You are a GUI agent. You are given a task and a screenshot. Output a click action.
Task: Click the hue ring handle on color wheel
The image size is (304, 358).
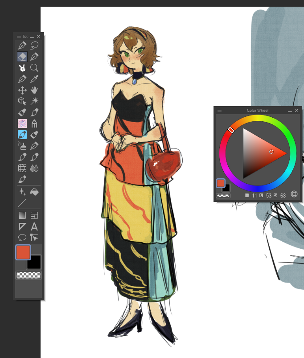(231, 130)
